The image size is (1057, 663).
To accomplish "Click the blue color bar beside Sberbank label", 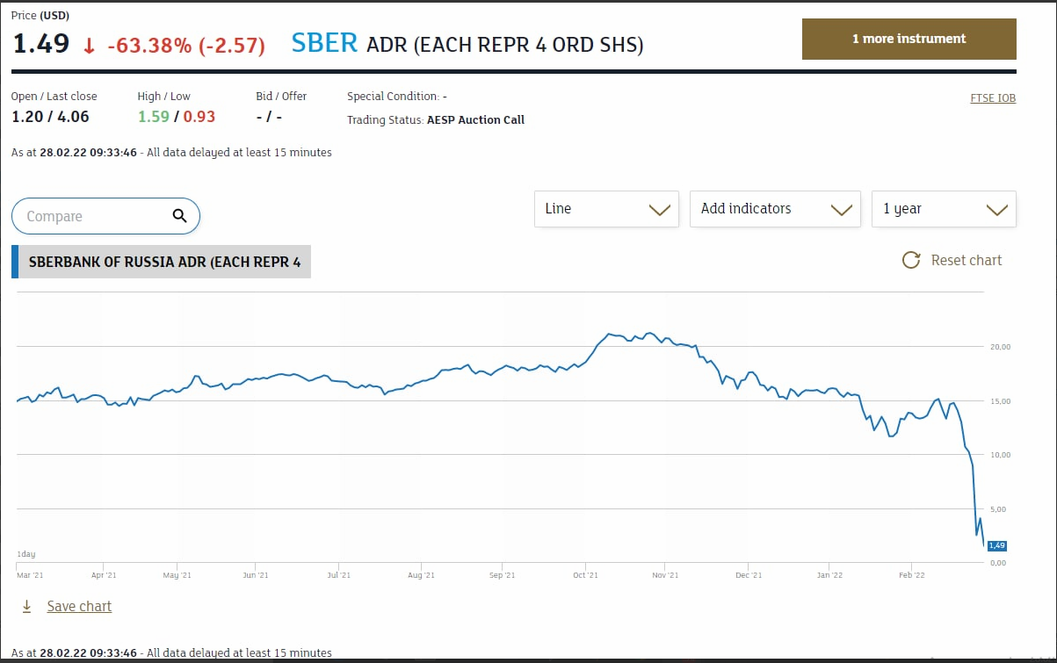I will 15,262.
